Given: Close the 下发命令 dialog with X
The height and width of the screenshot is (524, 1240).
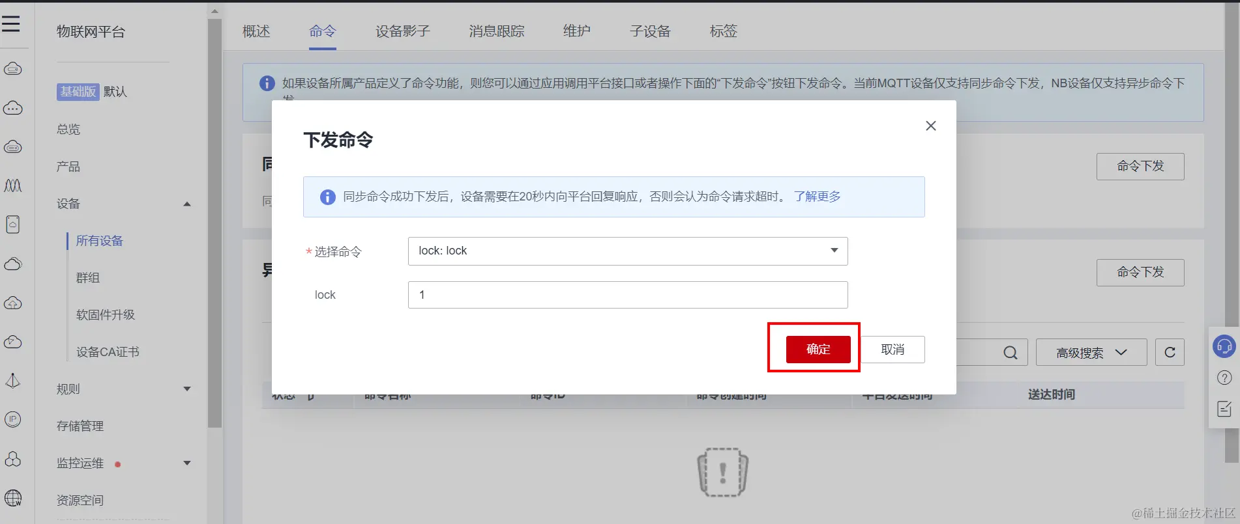Looking at the screenshot, I should pyautogui.click(x=931, y=126).
